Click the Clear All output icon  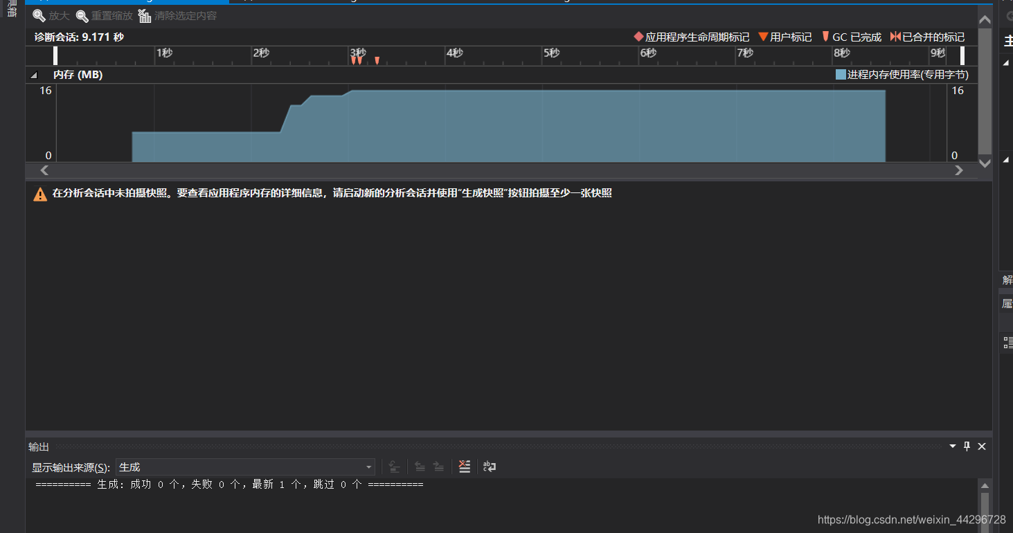pyautogui.click(x=465, y=467)
